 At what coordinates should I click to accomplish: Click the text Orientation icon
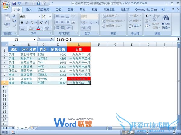point(68,28)
